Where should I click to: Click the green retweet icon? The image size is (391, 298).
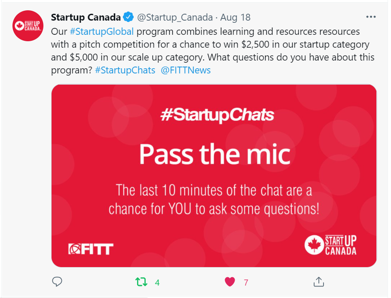tap(141, 282)
